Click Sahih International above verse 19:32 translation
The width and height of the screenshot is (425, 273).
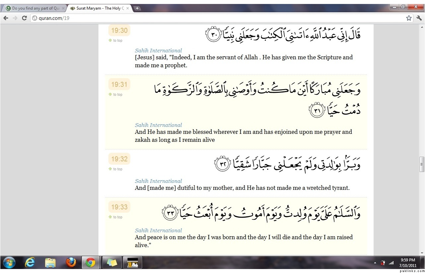click(158, 181)
